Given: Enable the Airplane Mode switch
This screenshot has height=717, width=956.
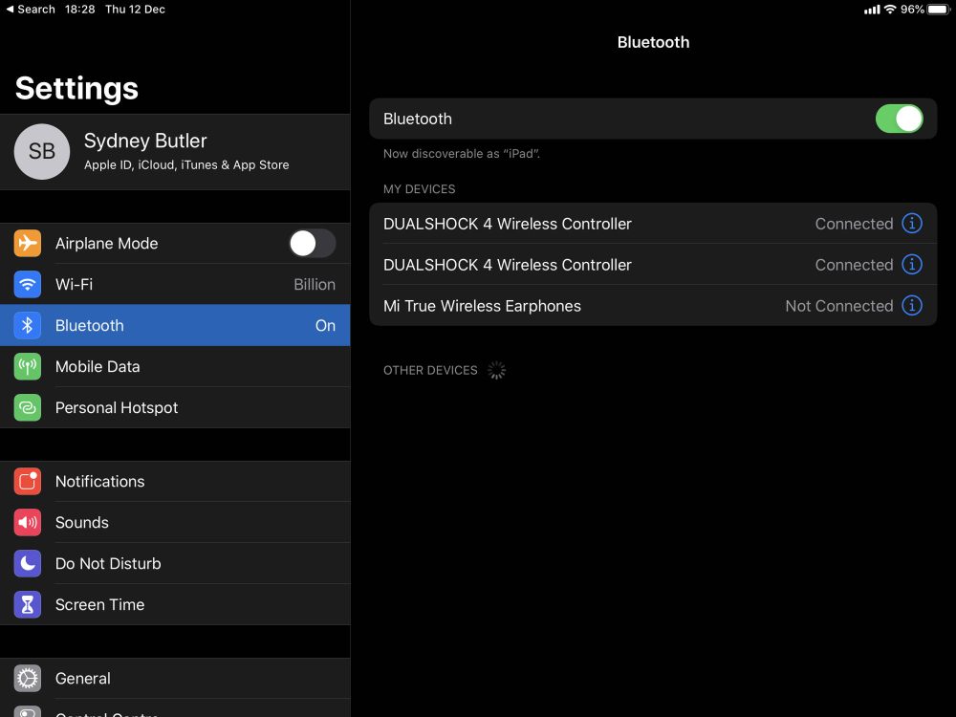Looking at the screenshot, I should [x=313, y=244].
